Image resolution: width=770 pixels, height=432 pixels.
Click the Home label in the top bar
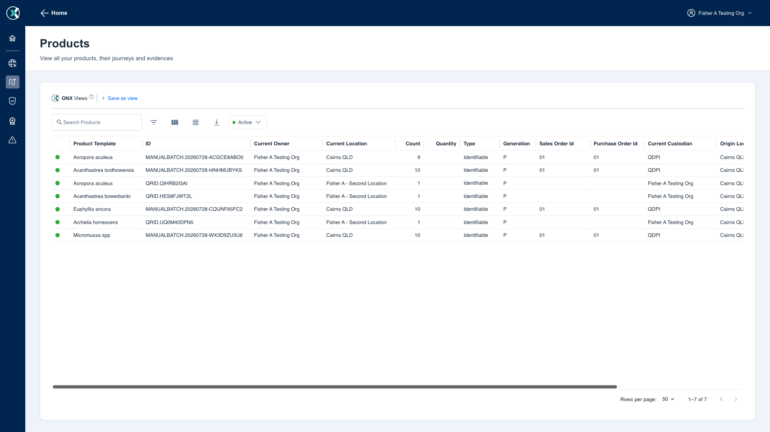(59, 13)
